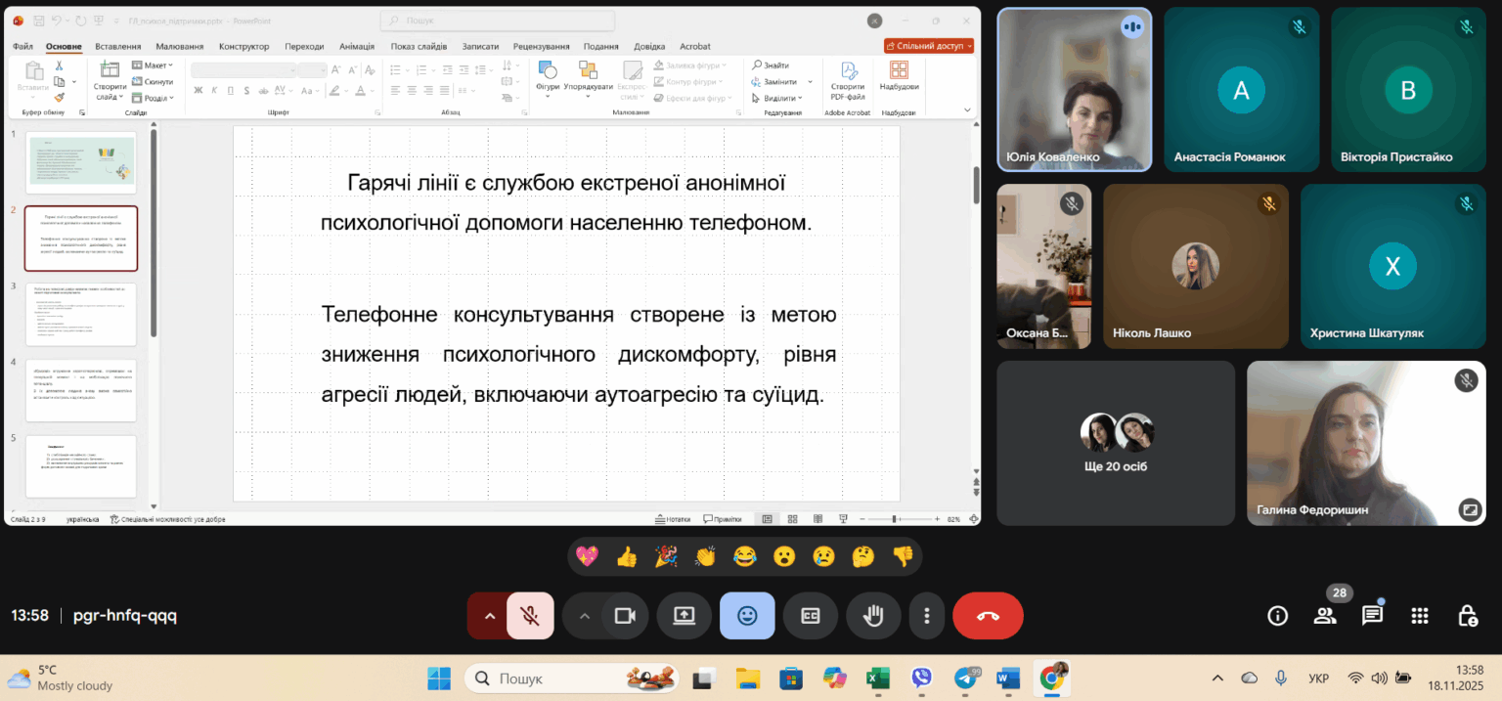Open the chat with everyone panel
The height and width of the screenshot is (701, 1502).
(x=1372, y=616)
